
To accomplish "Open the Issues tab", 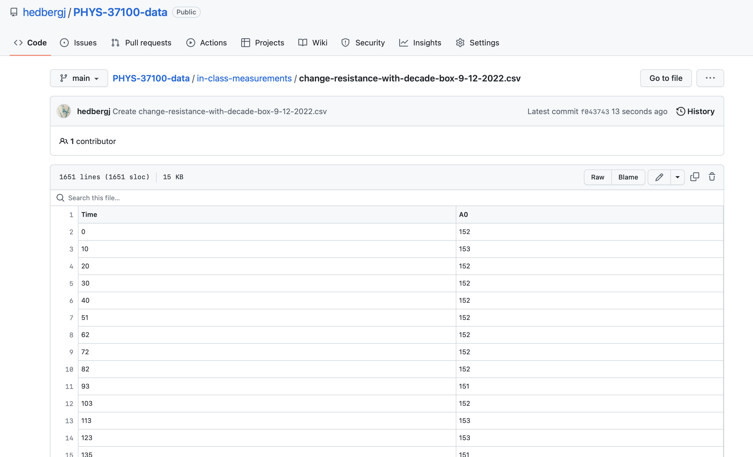I will (78, 43).
